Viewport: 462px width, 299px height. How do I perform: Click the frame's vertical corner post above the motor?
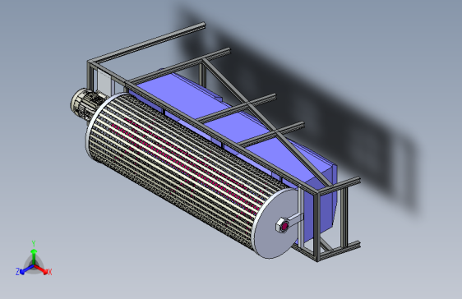[90, 76]
